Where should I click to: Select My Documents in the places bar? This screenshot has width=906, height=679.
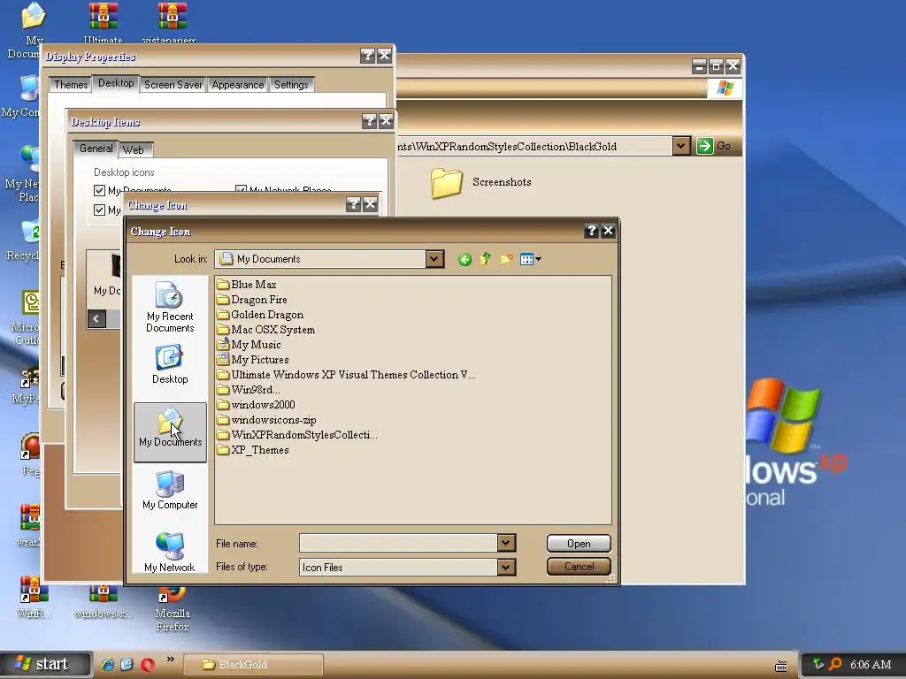[170, 431]
